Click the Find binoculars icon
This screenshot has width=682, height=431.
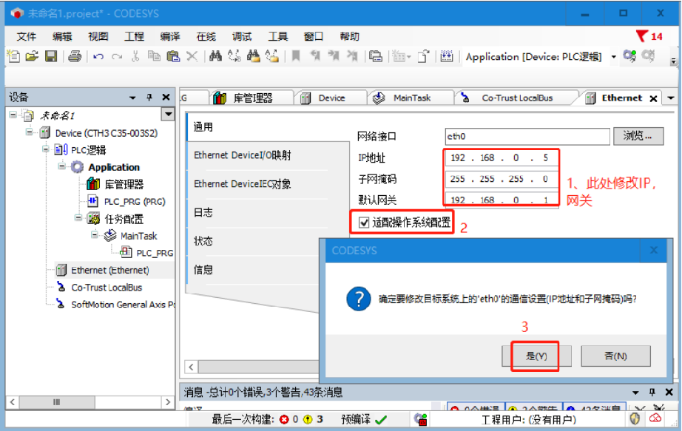215,56
